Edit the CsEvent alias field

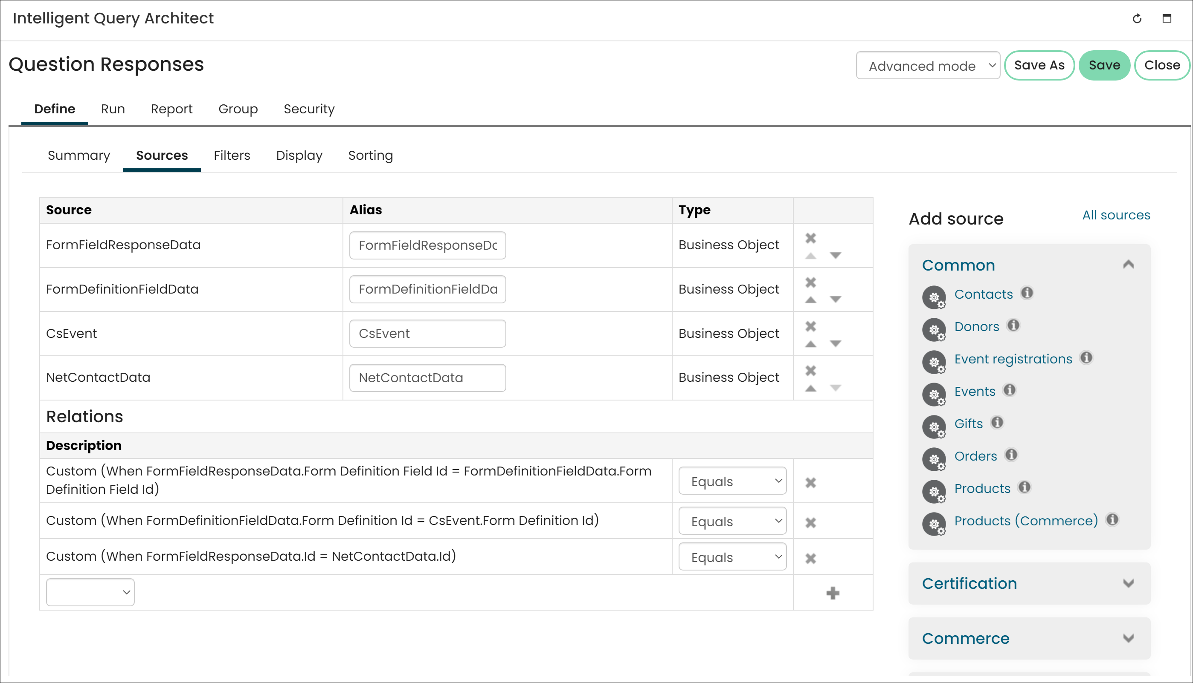click(427, 334)
